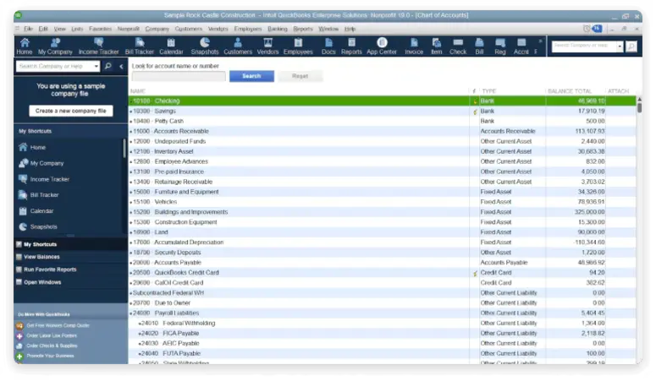Open the Window menu
The height and width of the screenshot is (381, 656).
[x=328, y=29]
